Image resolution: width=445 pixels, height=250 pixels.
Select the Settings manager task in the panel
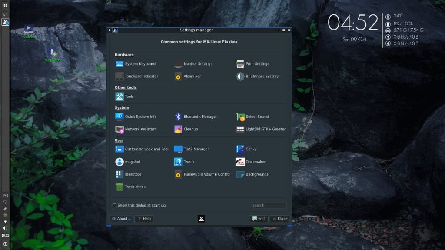(x=5, y=22)
